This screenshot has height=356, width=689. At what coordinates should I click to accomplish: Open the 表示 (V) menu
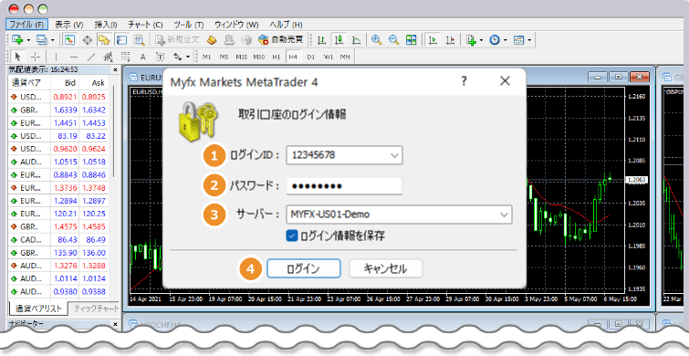[69, 25]
